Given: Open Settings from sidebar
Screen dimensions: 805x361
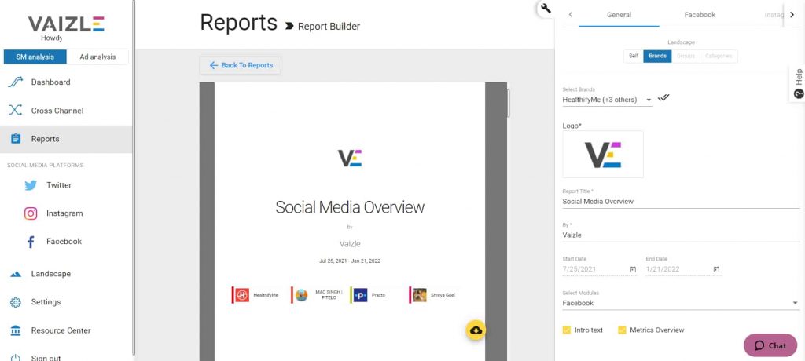Looking at the screenshot, I should pyautogui.click(x=66, y=302).
